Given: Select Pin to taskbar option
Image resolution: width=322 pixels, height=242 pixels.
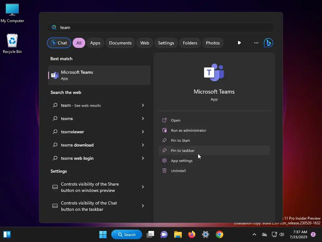Looking at the screenshot, I should click(214, 150).
